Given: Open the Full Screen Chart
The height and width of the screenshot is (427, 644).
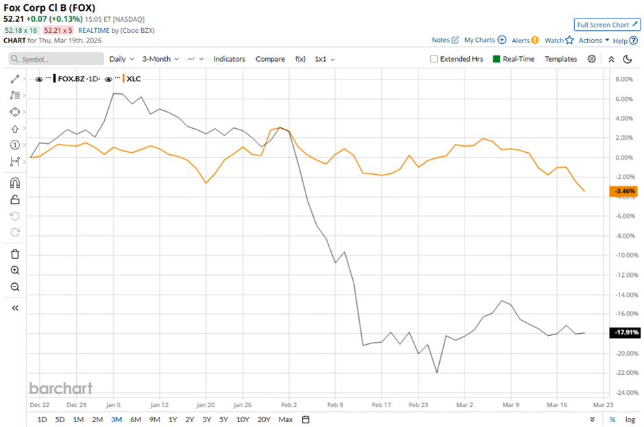Looking at the screenshot, I should point(607,25).
